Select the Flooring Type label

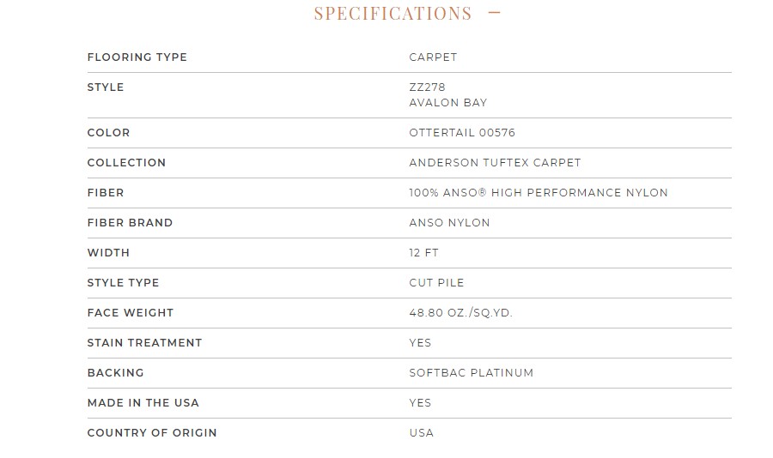[x=137, y=57]
